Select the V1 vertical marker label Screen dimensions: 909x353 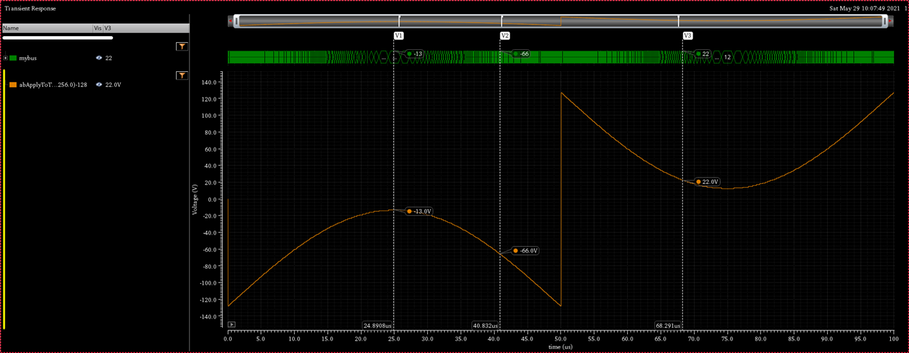tap(399, 36)
